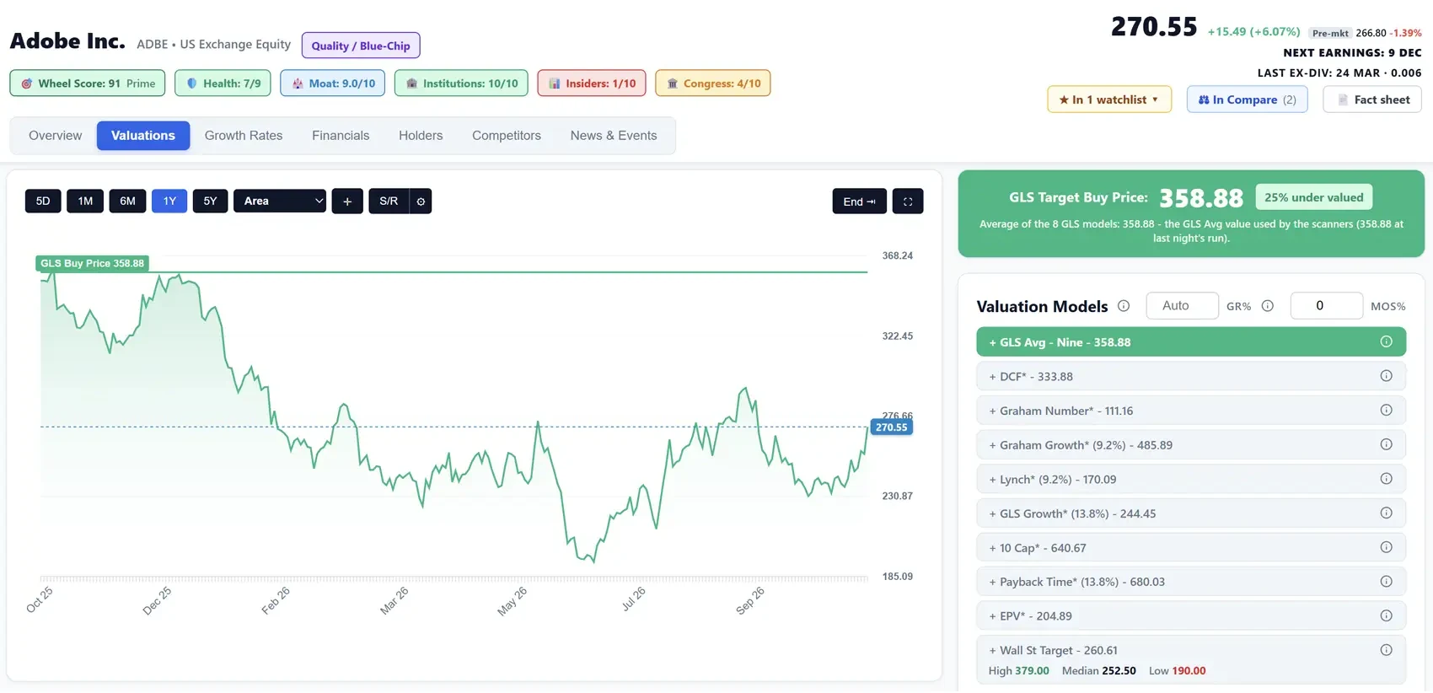This screenshot has height=693, width=1433.
Task: Select the 1M chart range
Action: coord(85,201)
